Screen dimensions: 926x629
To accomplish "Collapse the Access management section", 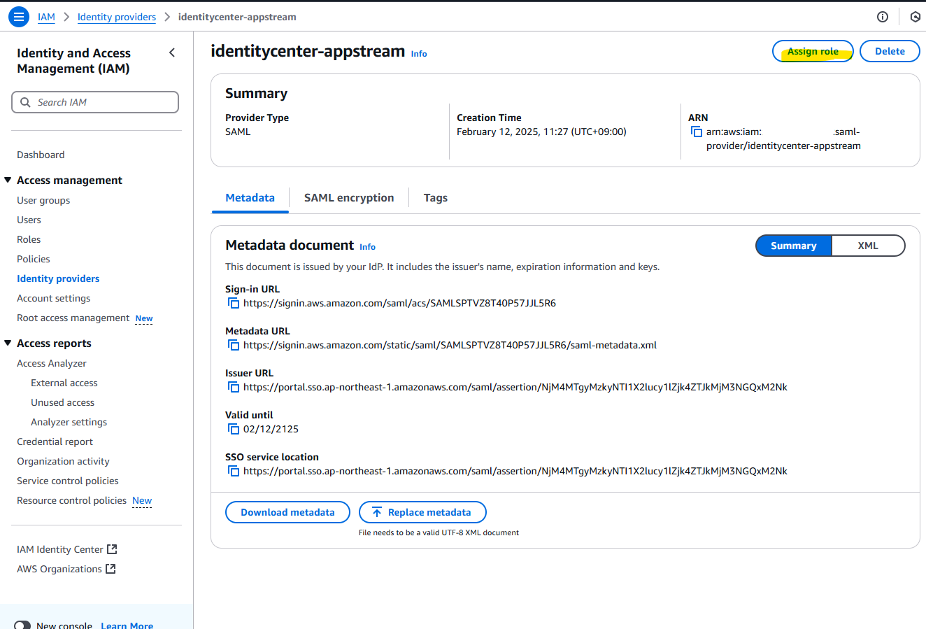I will [x=8, y=181].
